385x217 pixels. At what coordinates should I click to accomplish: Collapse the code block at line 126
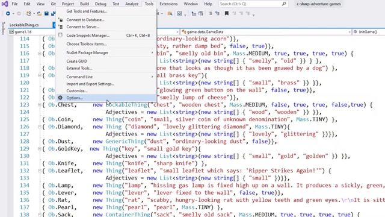(x=39, y=127)
